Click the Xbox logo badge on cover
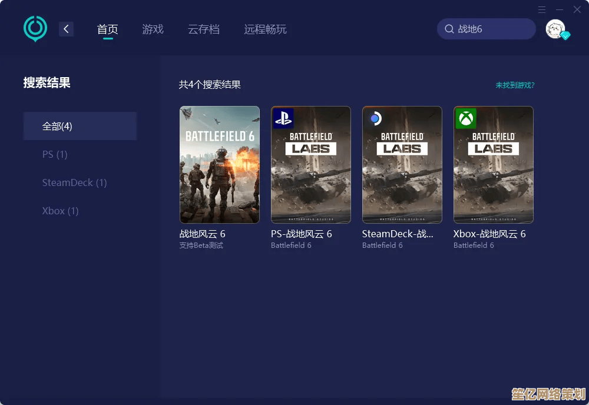 point(466,118)
